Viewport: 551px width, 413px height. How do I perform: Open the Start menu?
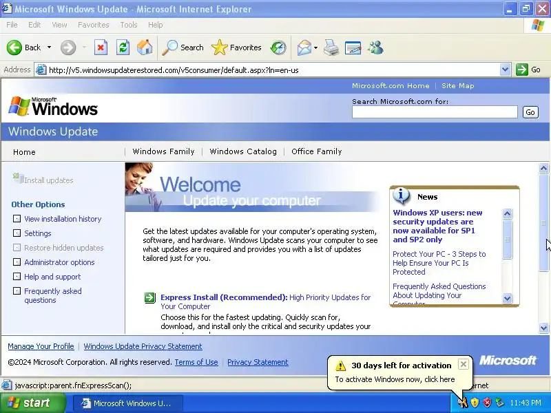tap(32, 403)
